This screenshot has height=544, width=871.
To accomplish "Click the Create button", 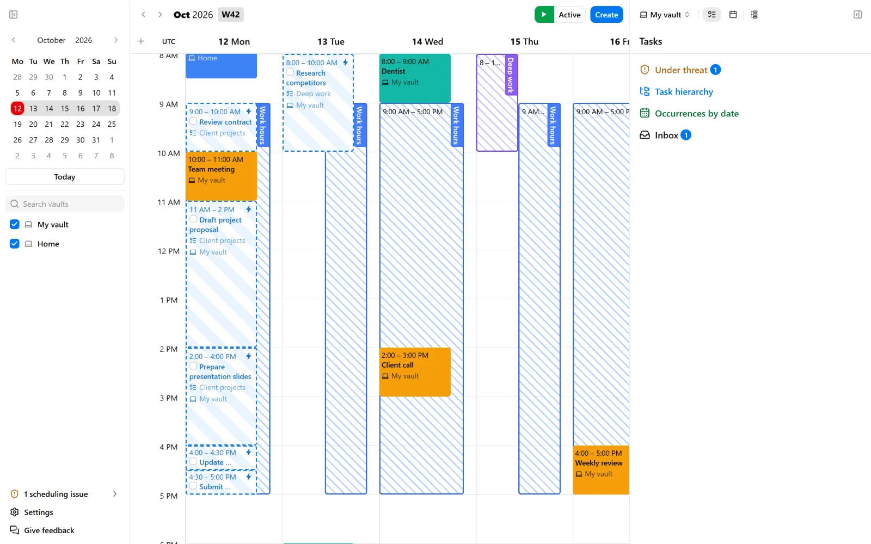I will pyautogui.click(x=606, y=15).
